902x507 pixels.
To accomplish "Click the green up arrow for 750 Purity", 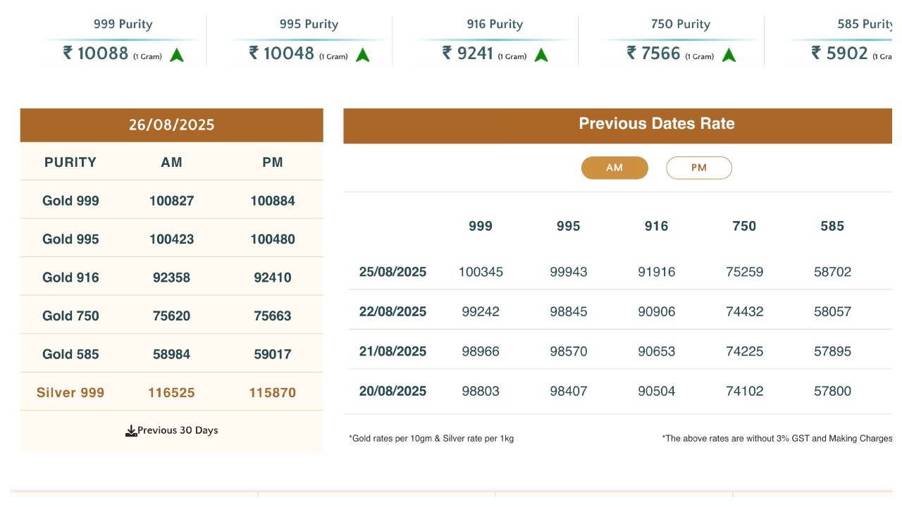I will [729, 55].
